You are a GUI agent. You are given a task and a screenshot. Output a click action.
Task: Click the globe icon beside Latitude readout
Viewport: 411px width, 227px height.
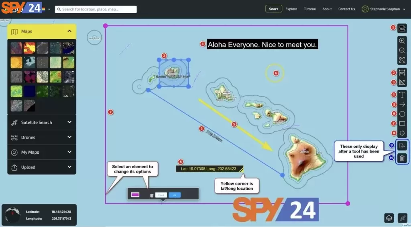[x=12, y=215]
